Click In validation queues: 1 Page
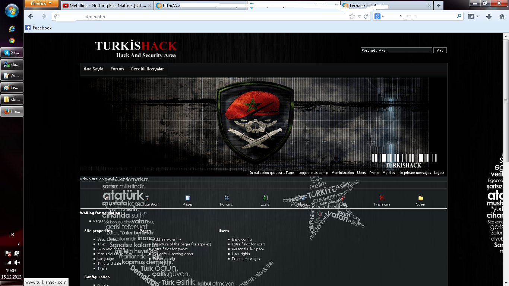 [272, 173]
